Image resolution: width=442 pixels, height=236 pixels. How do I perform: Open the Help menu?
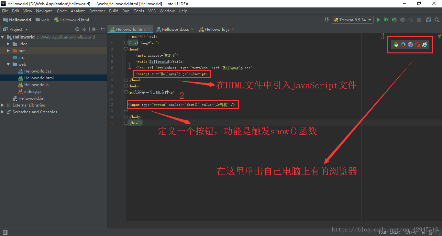pos(183,11)
